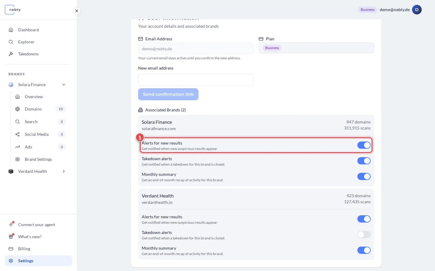The width and height of the screenshot is (435, 271).
Task: Toggle Verdant Health monthly summary
Action: (x=364, y=250)
